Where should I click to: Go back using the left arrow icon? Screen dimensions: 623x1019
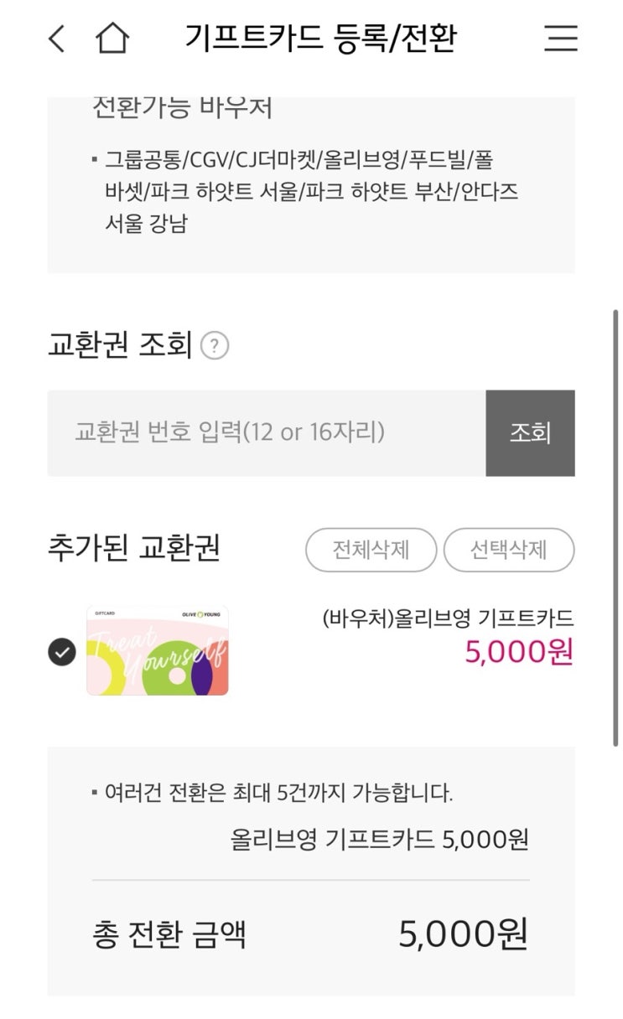pyautogui.click(x=56, y=39)
